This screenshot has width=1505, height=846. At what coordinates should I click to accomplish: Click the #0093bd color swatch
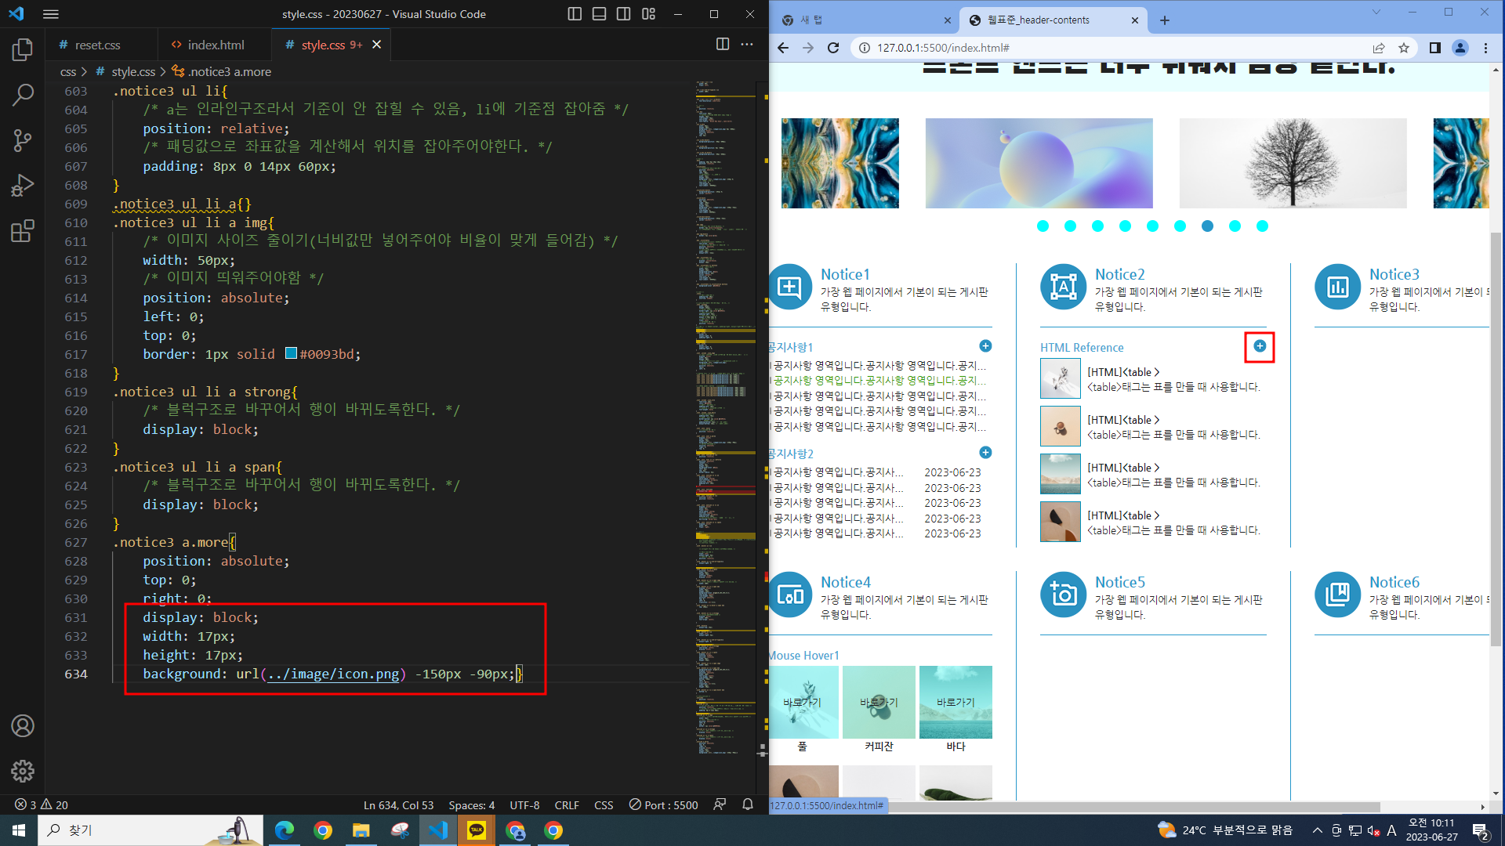pos(291,353)
